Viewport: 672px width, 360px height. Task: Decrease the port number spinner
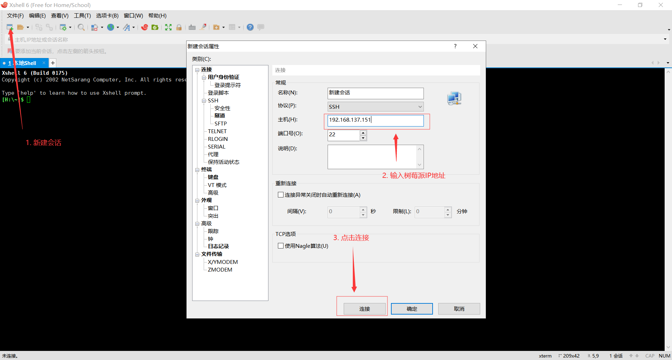point(363,138)
